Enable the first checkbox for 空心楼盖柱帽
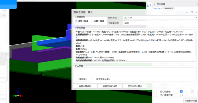The image size is (198, 103). tap(181, 95)
